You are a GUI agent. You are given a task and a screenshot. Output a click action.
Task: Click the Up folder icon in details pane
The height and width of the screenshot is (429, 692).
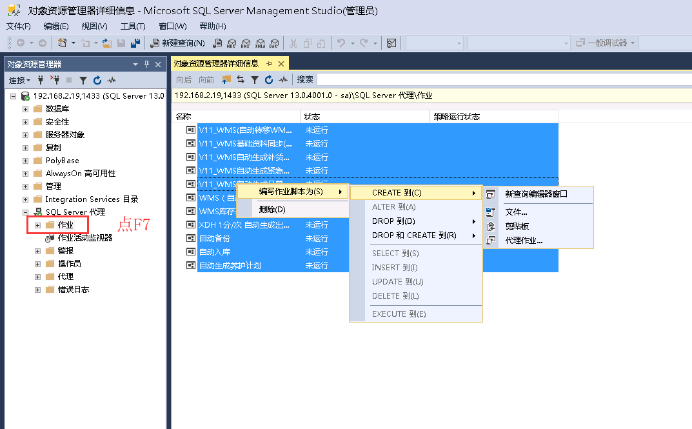pyautogui.click(x=226, y=79)
